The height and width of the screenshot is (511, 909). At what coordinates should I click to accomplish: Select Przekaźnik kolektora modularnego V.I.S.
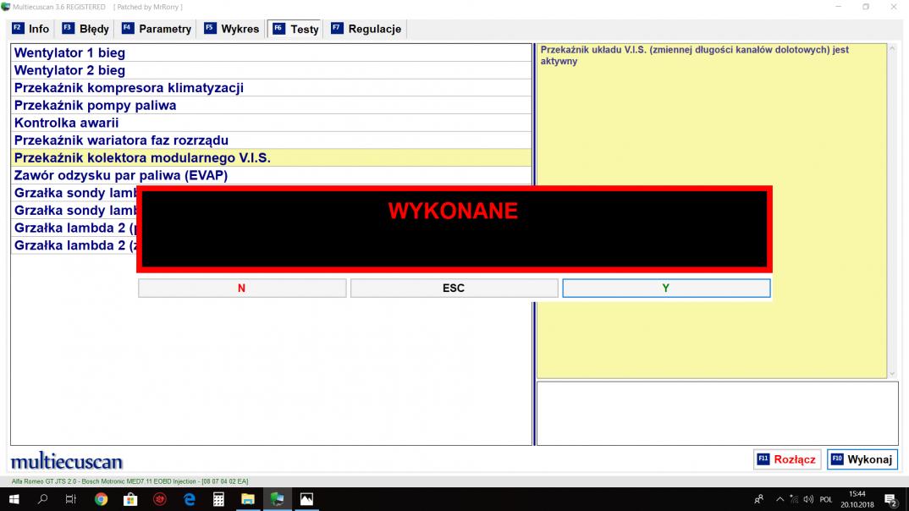[x=271, y=157]
